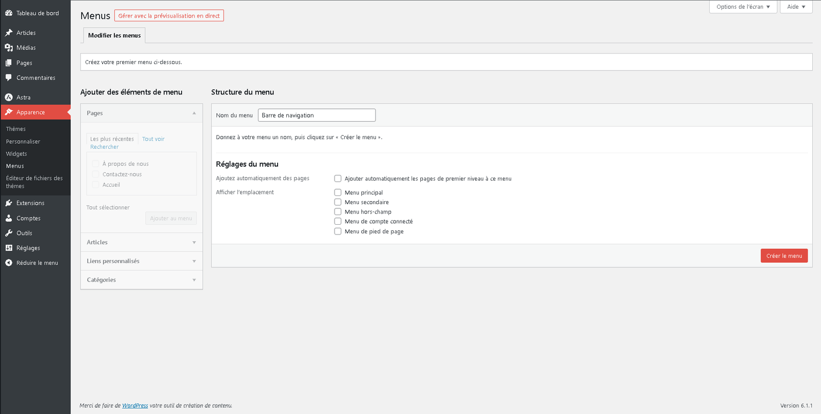Open the Widgets submenu item
This screenshot has height=414, width=821.
(x=16, y=154)
